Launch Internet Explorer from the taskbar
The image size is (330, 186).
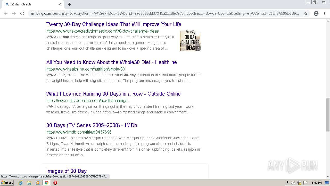(21, 183)
